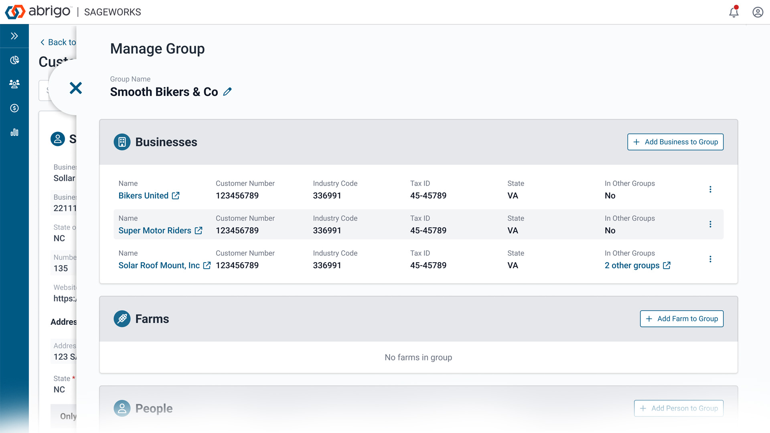Open the more options menu for Super Motor Riders
The height and width of the screenshot is (433, 770).
click(710, 224)
